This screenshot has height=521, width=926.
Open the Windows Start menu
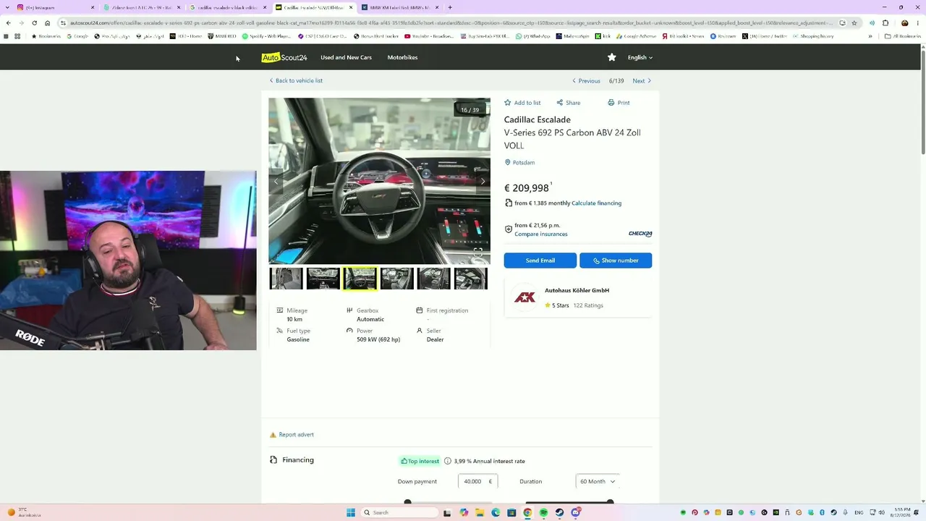(x=351, y=512)
